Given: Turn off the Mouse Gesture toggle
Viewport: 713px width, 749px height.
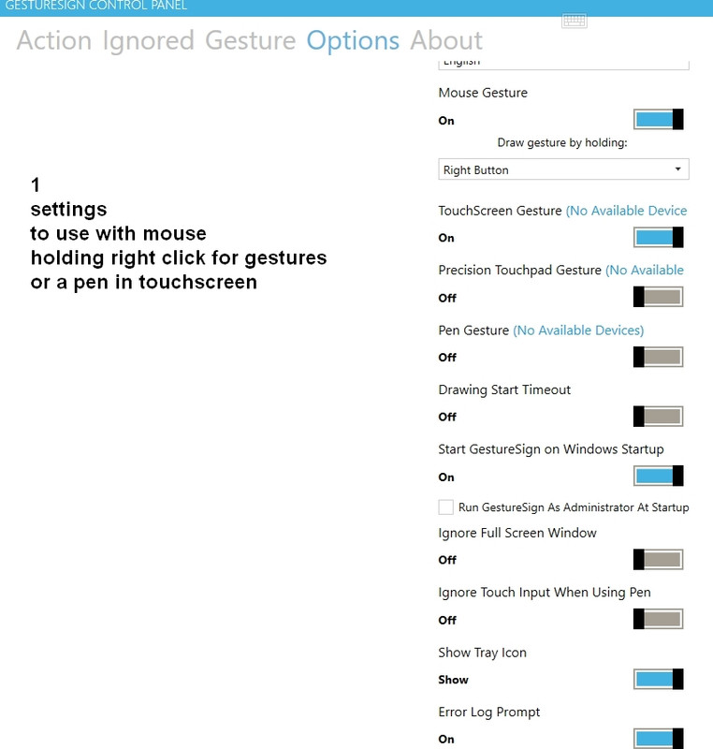Looking at the screenshot, I should (658, 120).
